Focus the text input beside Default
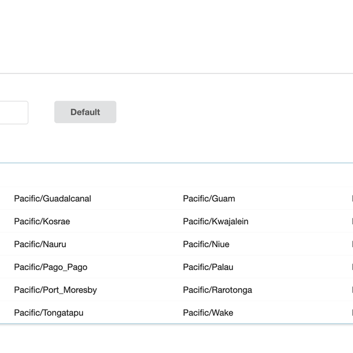 pyautogui.click(x=13, y=112)
